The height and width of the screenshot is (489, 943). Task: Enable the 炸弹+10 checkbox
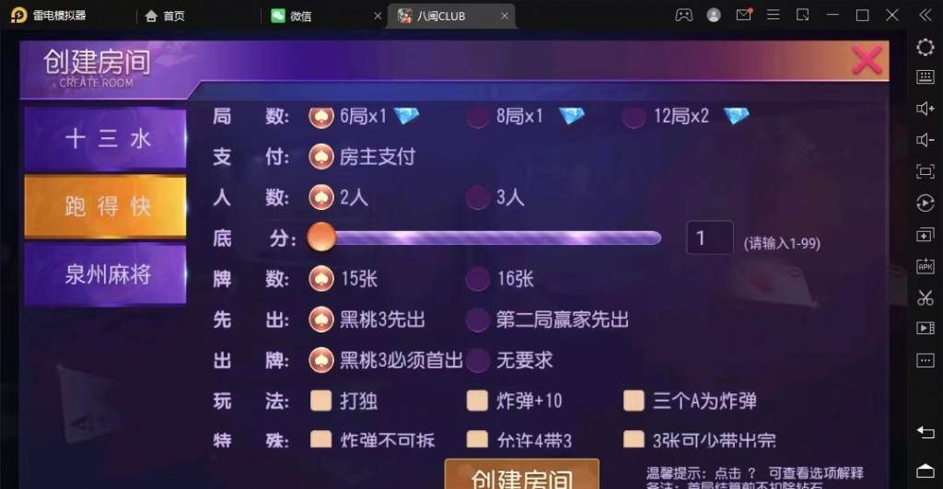point(477,401)
